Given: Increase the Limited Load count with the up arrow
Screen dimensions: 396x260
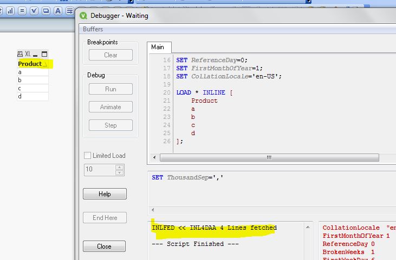Looking at the screenshot, I should [x=120, y=167].
